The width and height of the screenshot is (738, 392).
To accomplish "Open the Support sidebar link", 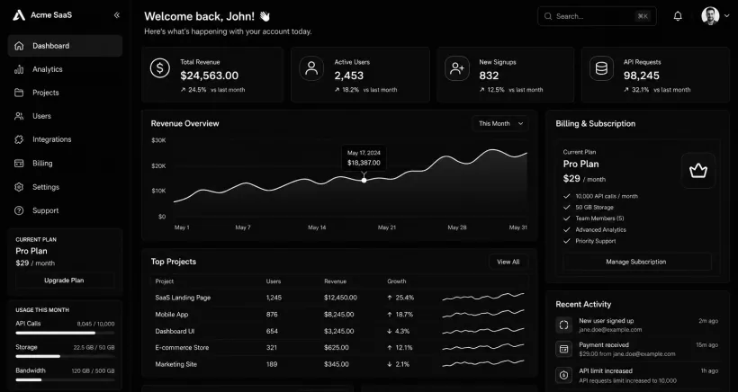I will 65,210.
